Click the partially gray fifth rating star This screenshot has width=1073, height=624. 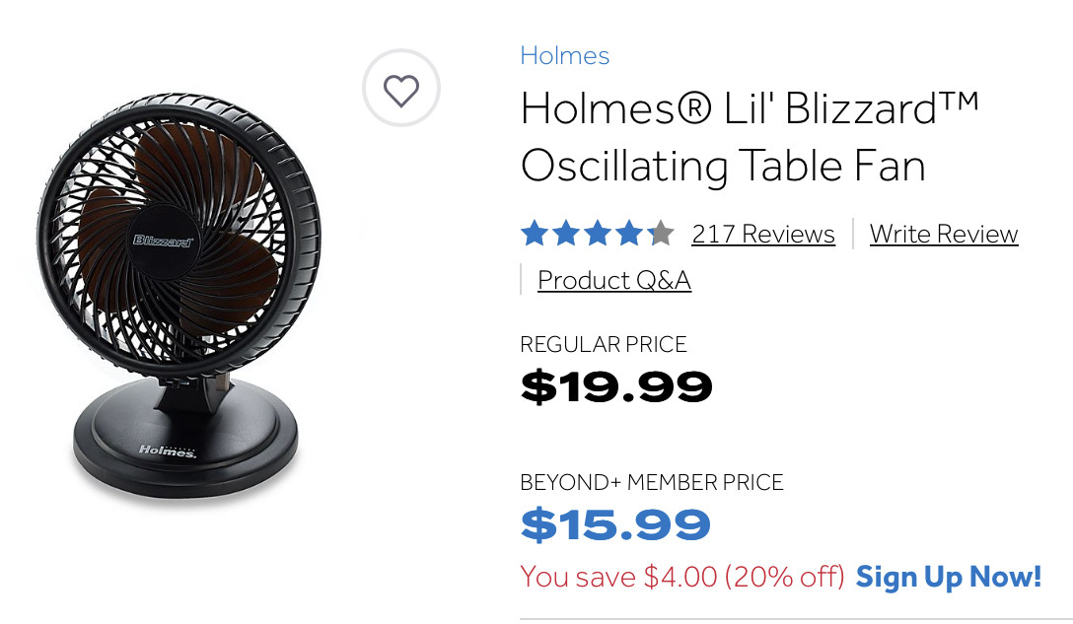click(x=661, y=234)
